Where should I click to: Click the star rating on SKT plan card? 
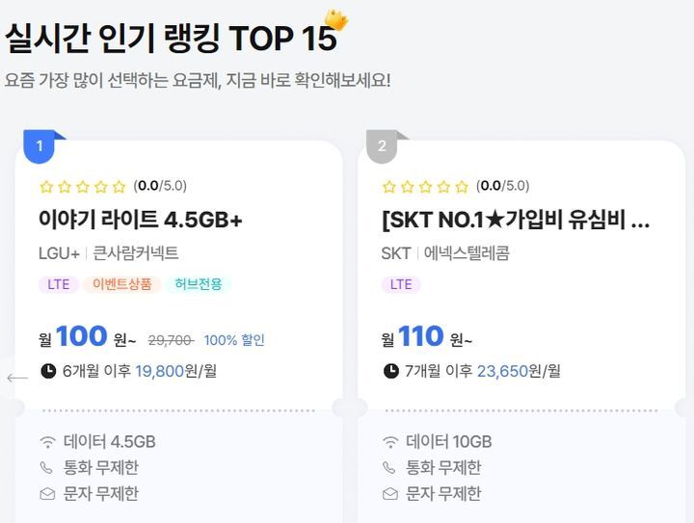point(426,187)
